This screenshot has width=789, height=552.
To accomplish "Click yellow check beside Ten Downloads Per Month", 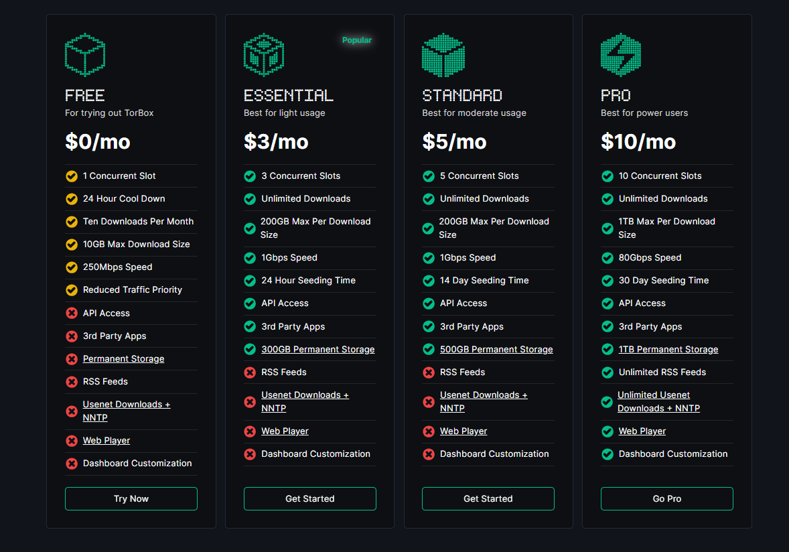I will pyautogui.click(x=72, y=222).
